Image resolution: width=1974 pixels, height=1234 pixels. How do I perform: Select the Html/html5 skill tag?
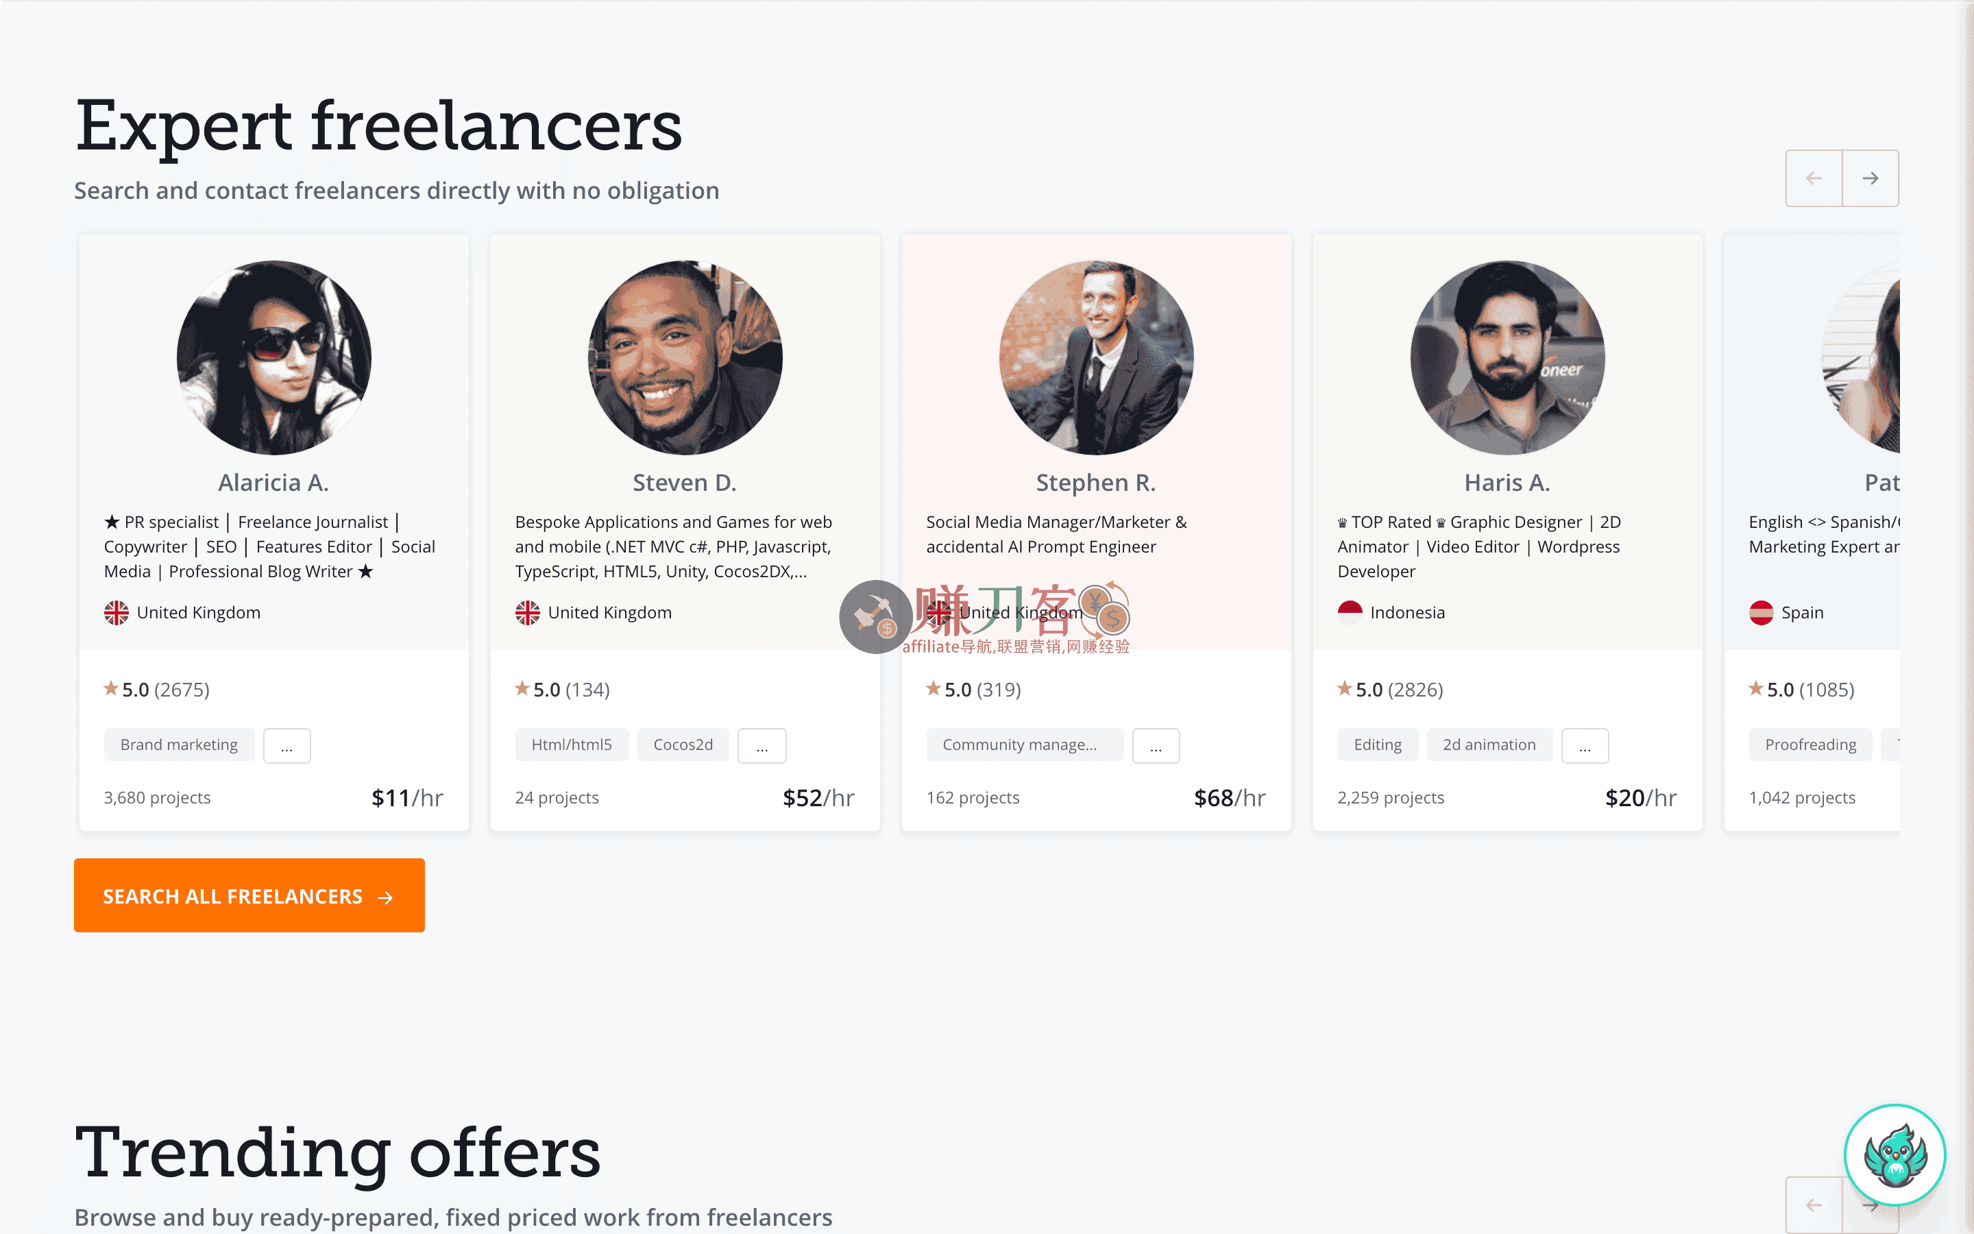pos(572,744)
